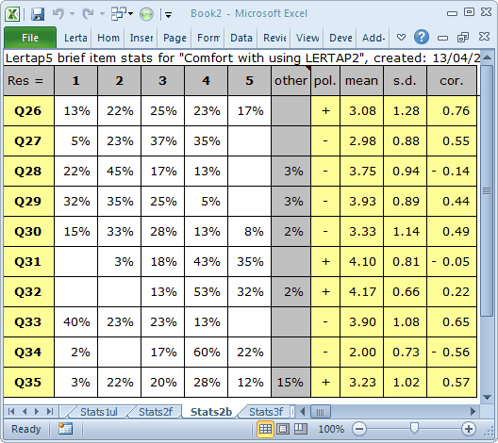Click the 100% zoom level button
Image resolution: width=498 pixels, height=443 pixels.
coord(331,429)
